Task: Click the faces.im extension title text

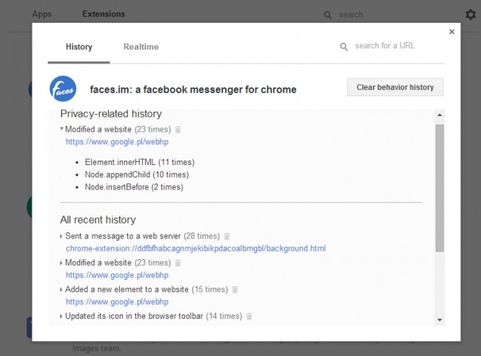Action: (x=193, y=90)
